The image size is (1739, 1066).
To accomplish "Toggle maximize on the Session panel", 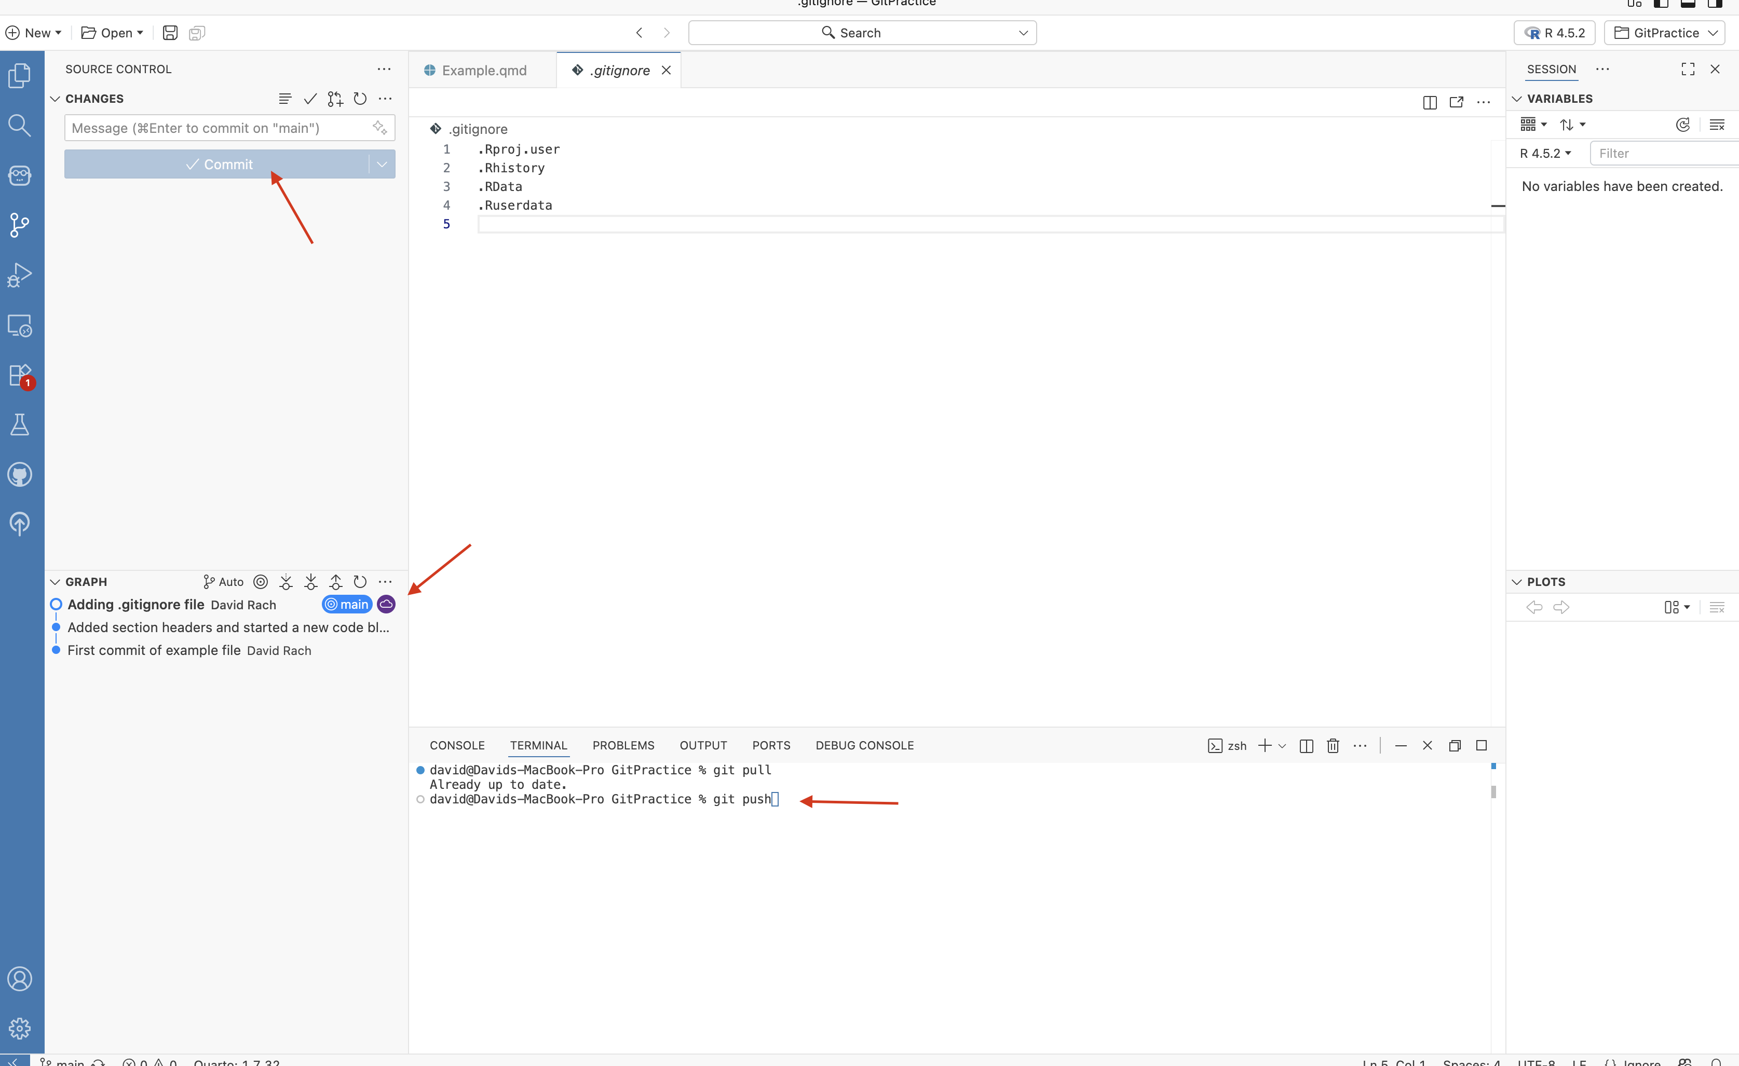I will click(x=1688, y=69).
